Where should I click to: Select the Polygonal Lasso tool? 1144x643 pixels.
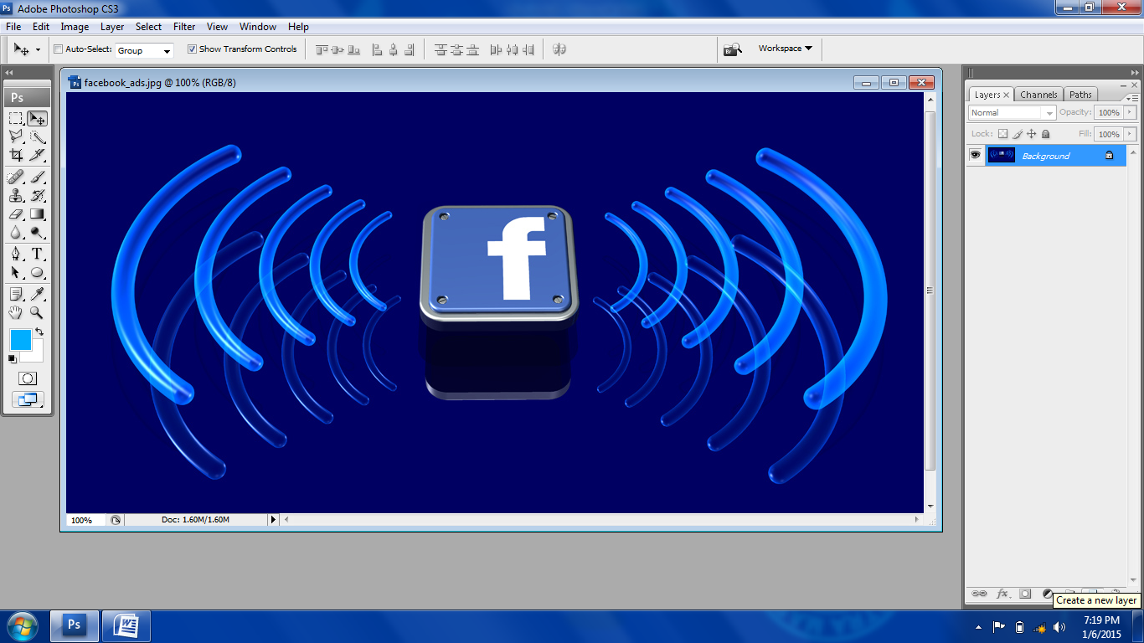(16, 137)
